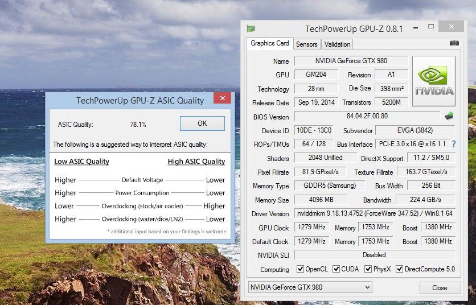
Task: Open the GPU selection dropdown
Action: [x=310, y=287]
